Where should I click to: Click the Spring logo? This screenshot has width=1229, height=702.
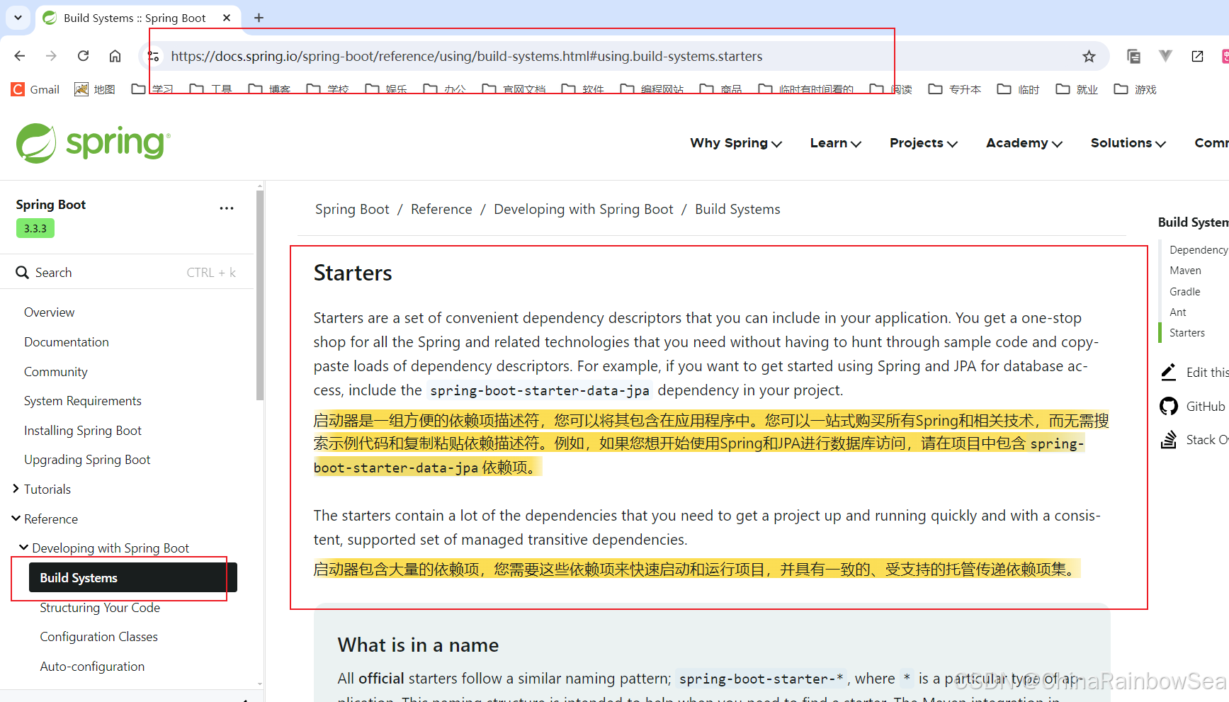(x=93, y=143)
